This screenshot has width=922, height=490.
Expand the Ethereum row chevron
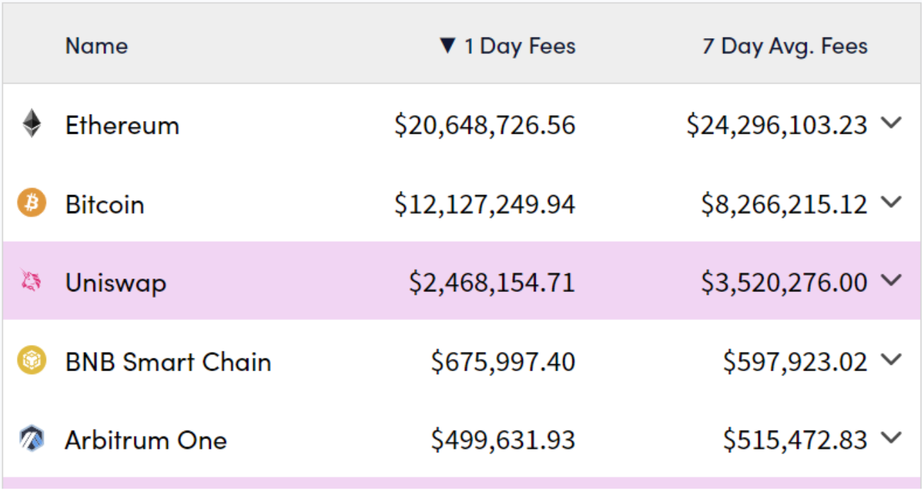point(892,123)
